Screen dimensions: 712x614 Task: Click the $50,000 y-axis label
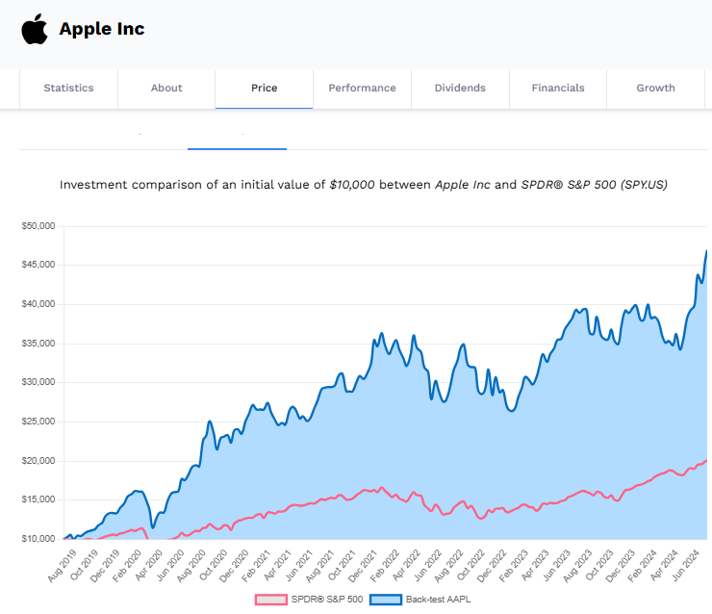pyautogui.click(x=38, y=226)
